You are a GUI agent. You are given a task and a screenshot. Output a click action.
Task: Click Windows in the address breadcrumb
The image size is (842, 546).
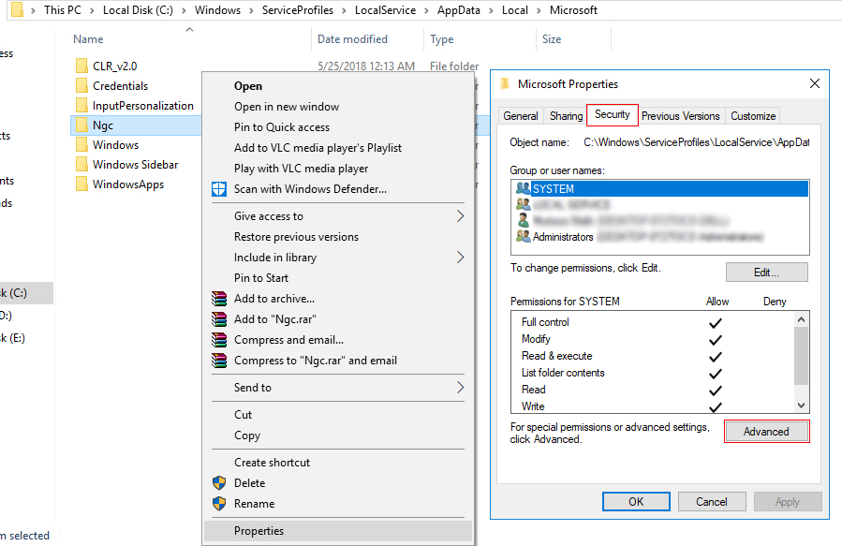[x=217, y=10]
